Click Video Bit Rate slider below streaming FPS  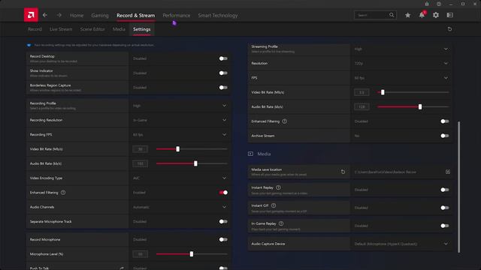(x=413, y=92)
